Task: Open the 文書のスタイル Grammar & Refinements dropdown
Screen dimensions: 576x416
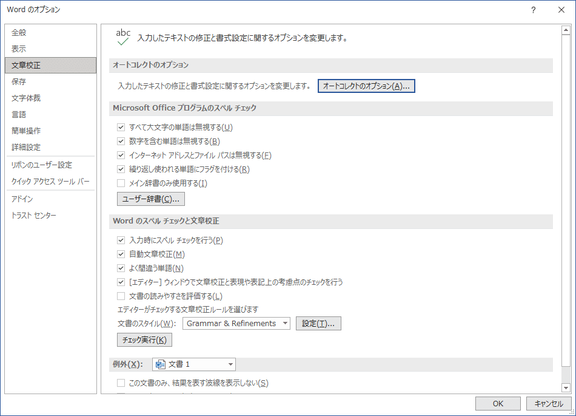Action: [236, 323]
